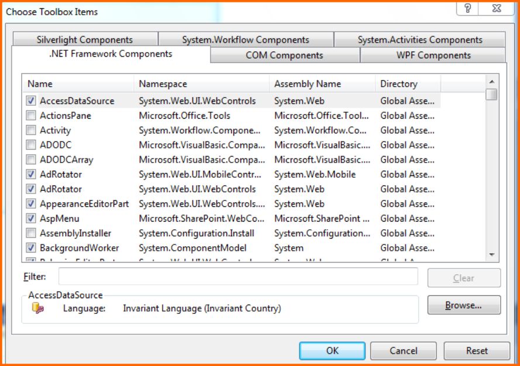Image resolution: width=520 pixels, height=366 pixels.
Task: Open System.Activities Components tab
Action: click(420, 39)
